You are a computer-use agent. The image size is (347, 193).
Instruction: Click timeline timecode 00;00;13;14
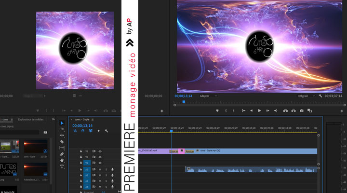[82, 125]
